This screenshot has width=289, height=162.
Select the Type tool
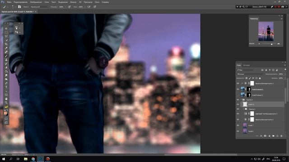pos(6,87)
